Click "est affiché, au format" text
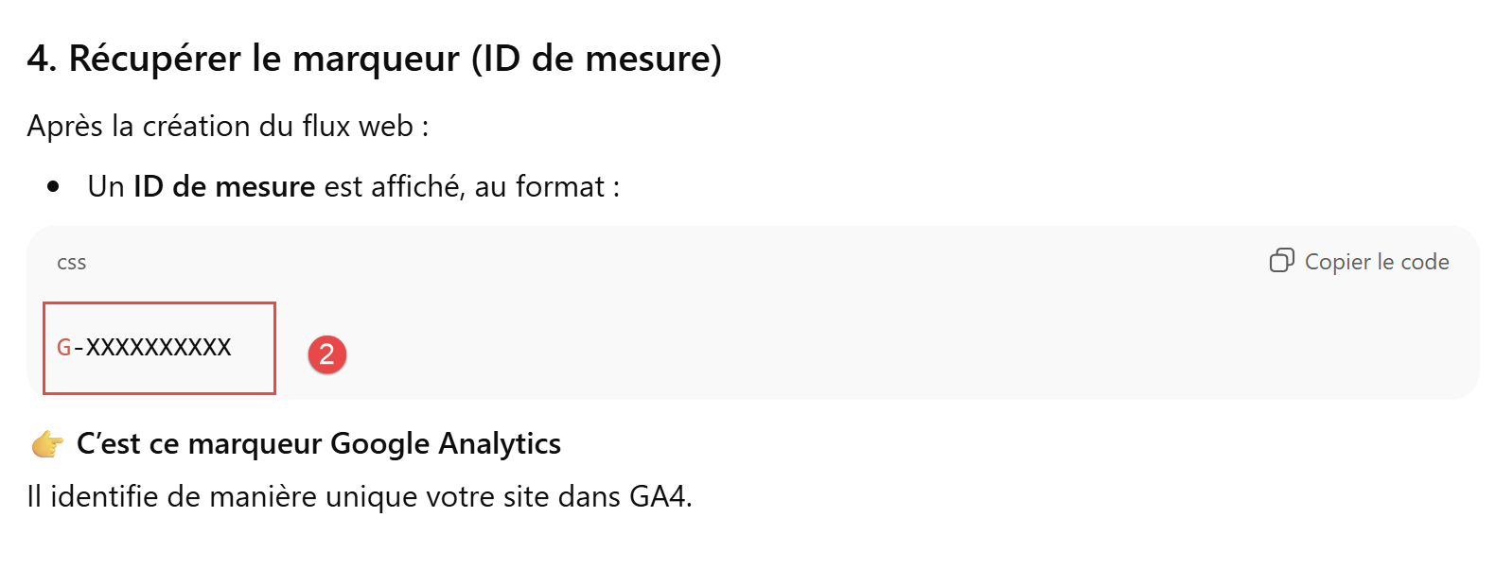 [x=464, y=187]
